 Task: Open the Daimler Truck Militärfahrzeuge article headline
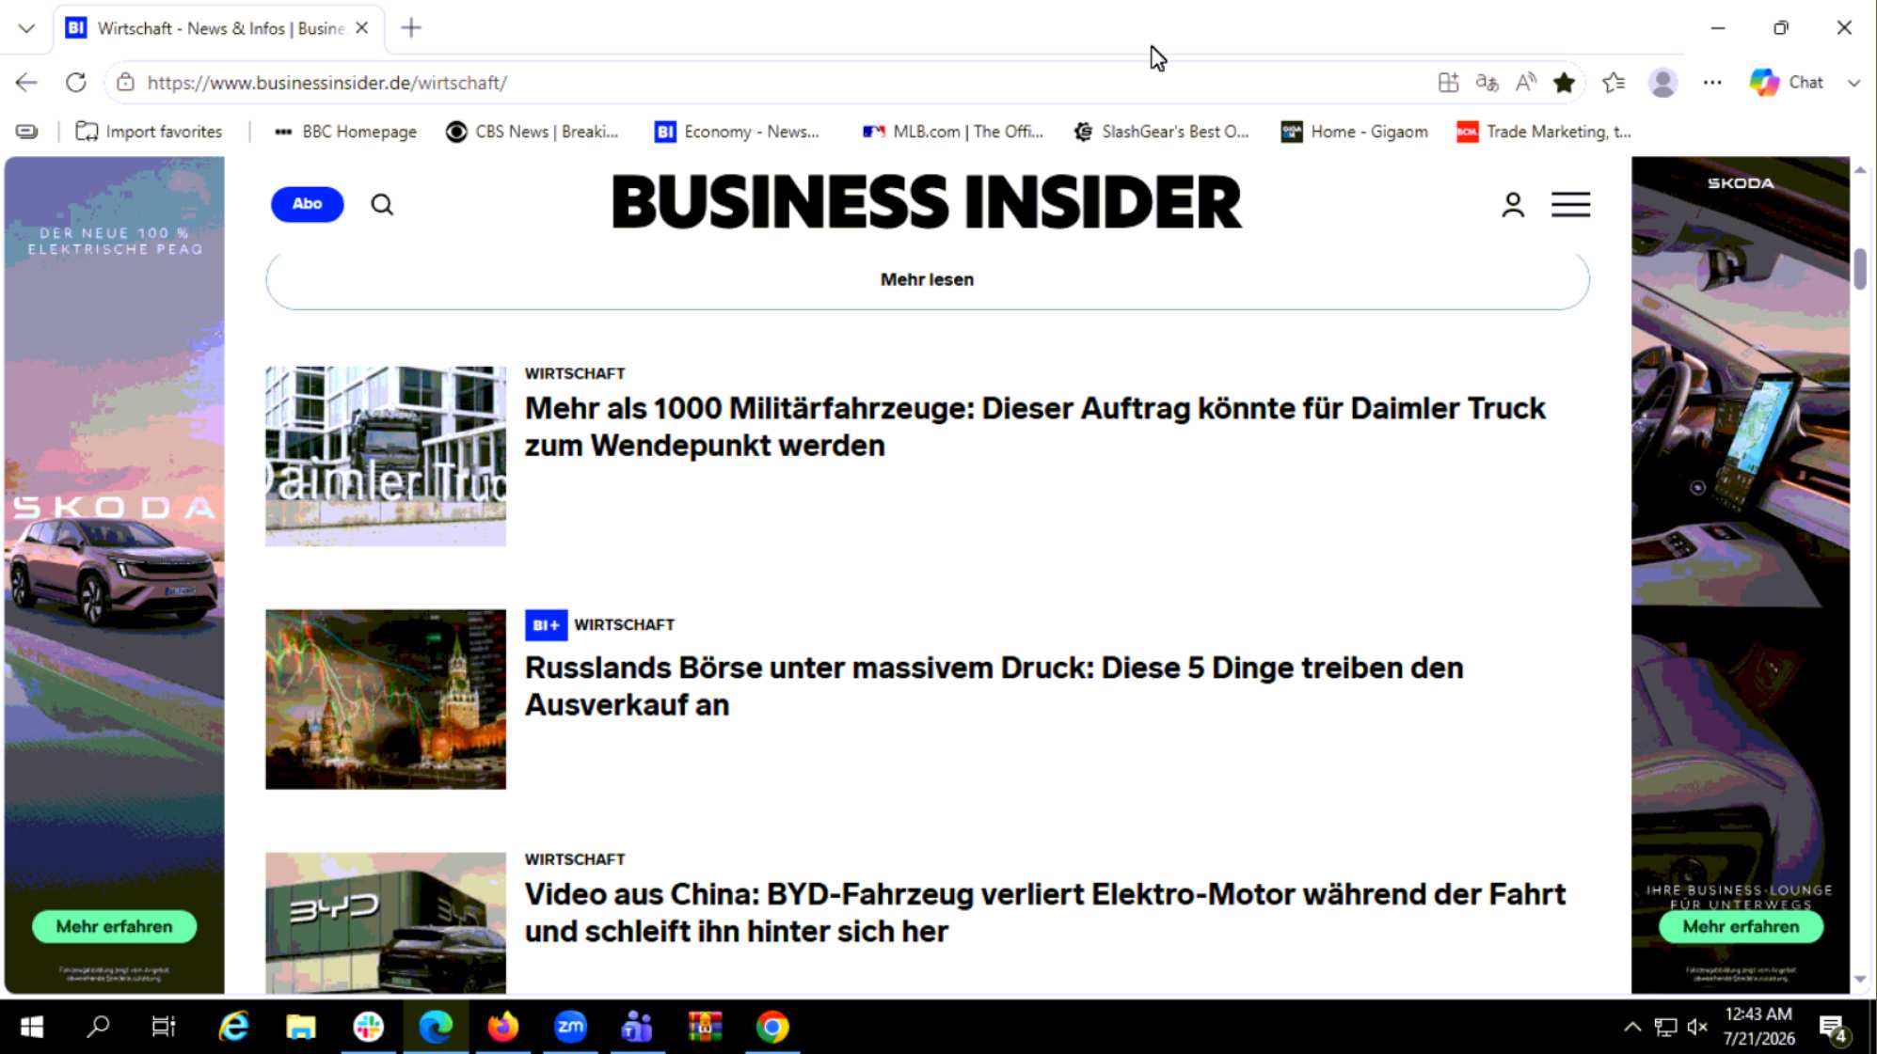tap(1035, 427)
